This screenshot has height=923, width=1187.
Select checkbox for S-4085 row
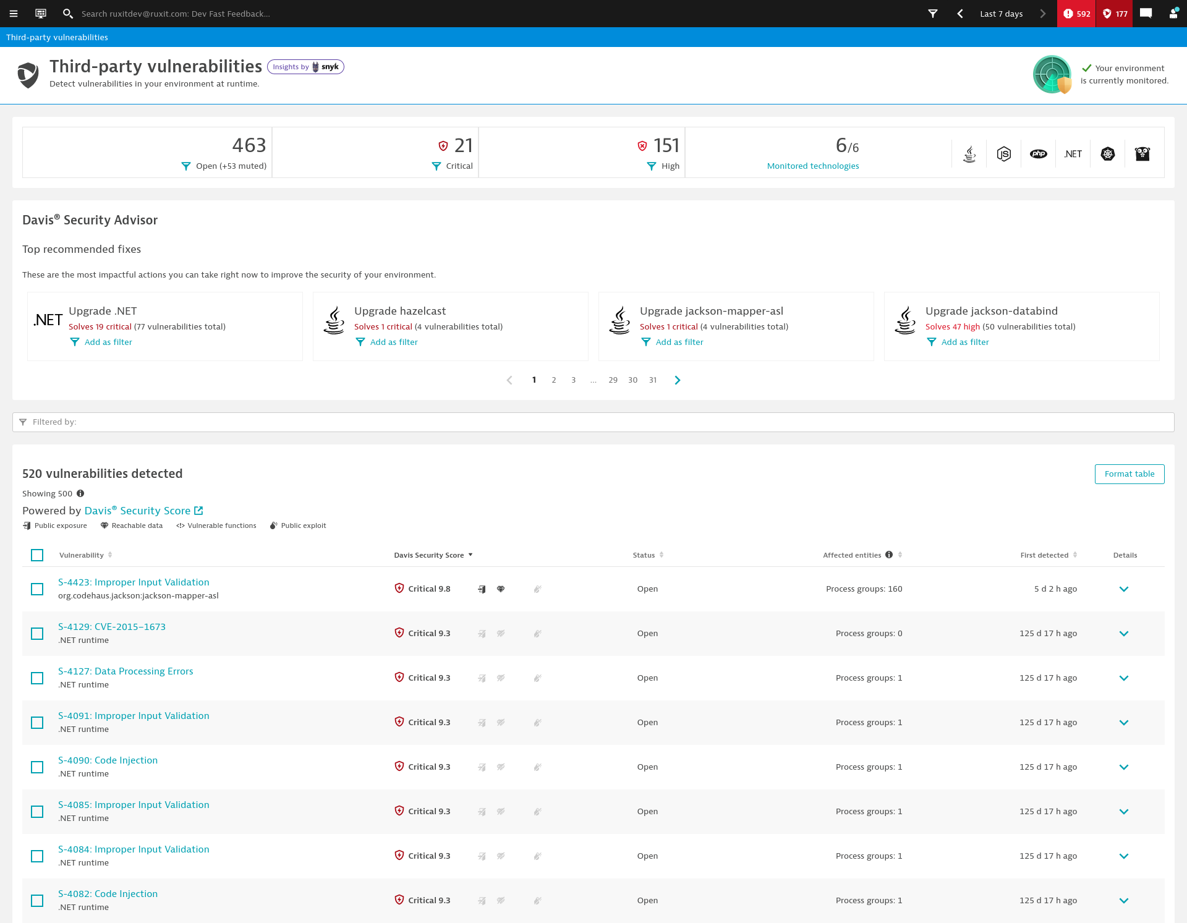(37, 812)
